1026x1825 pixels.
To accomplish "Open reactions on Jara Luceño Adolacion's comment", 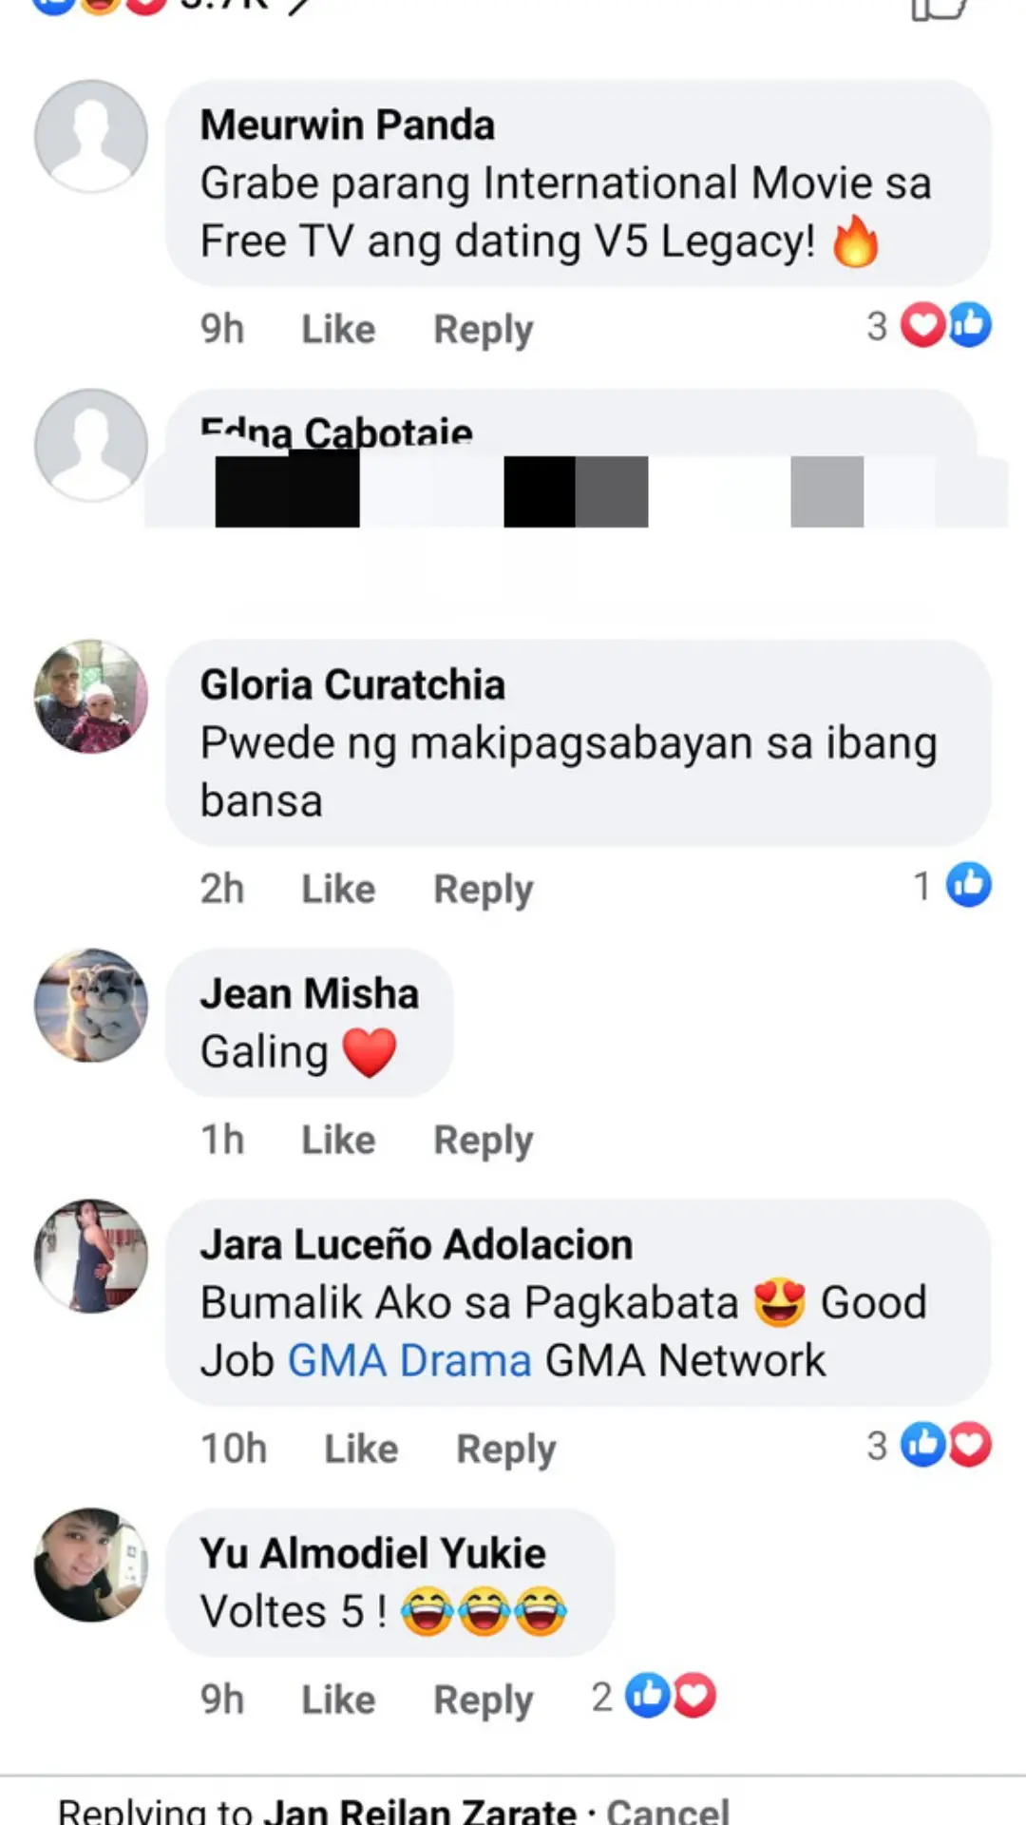I will click(929, 1445).
